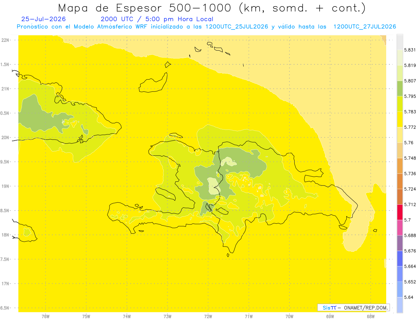The image size is (416, 321).
Task: Click the latitude label 20N
Action: click(6, 137)
